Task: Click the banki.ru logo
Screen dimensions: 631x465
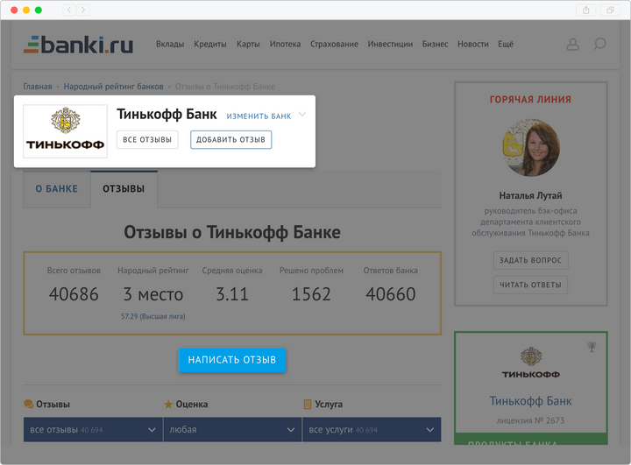Action: [79, 44]
